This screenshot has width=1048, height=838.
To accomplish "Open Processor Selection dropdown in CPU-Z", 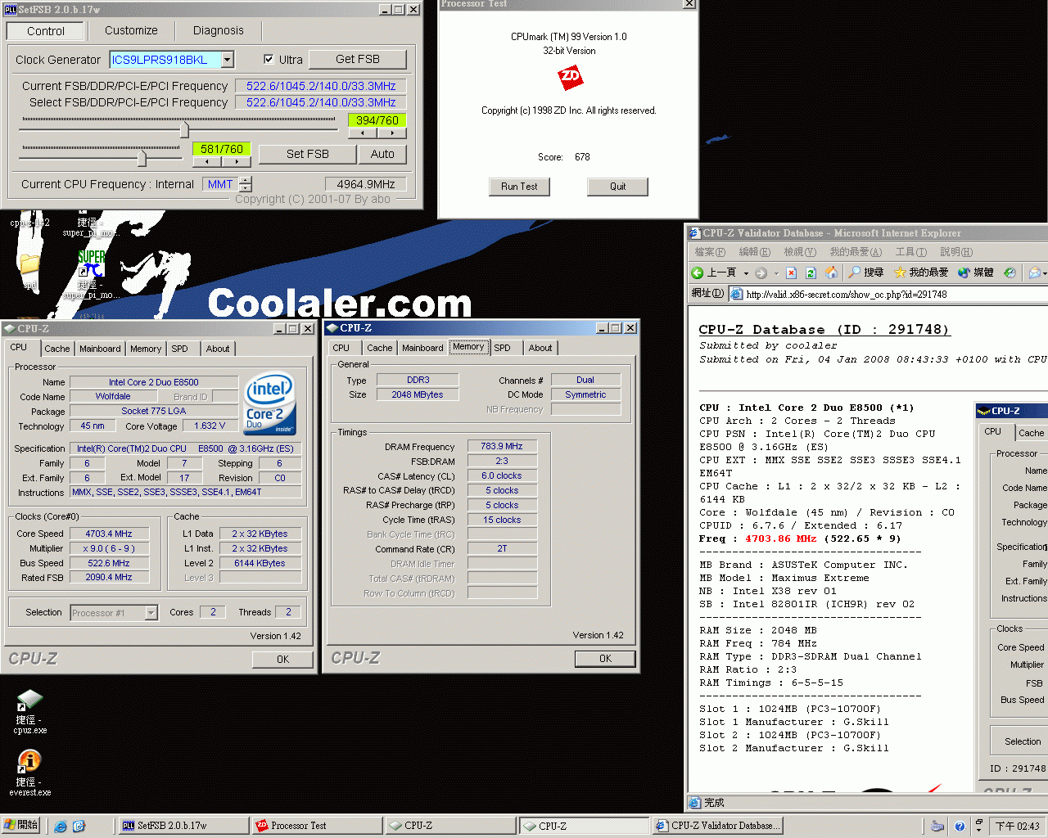I will coord(151,612).
